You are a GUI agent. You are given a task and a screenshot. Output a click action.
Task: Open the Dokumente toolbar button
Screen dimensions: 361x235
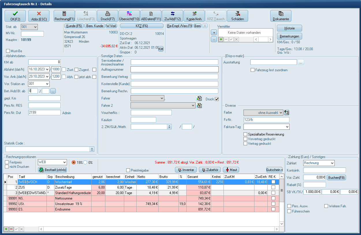click(281, 16)
